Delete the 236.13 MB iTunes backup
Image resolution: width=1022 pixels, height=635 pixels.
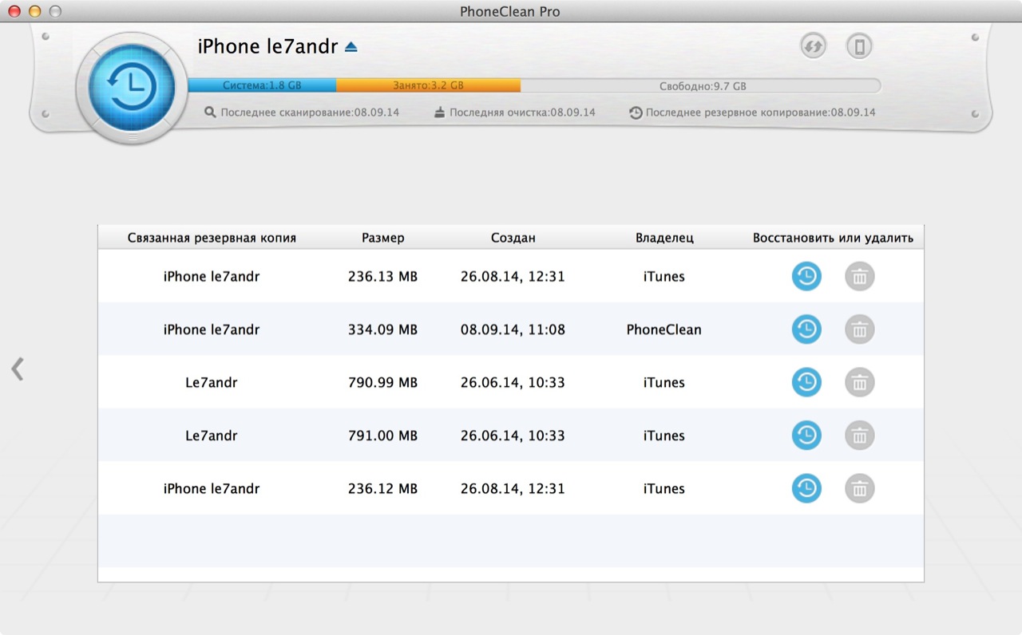tap(860, 276)
